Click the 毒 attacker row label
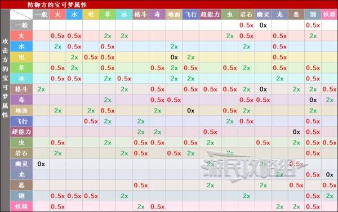The image size is (338, 212). 21,100
